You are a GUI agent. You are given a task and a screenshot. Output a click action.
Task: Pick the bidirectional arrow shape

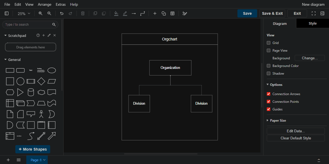pyautogui.click(x=41, y=136)
